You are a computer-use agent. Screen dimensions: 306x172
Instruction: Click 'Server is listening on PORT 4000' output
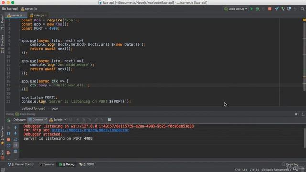58,138
